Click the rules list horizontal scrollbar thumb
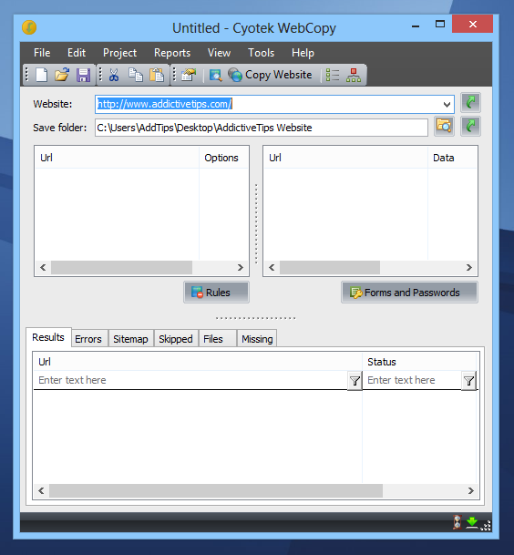This screenshot has width=514, height=555. pos(121,267)
